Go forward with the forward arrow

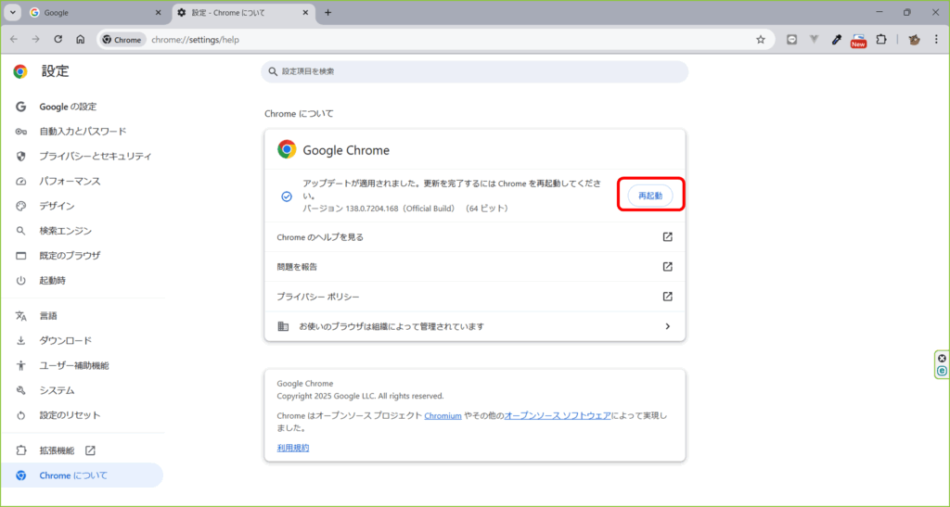pyautogui.click(x=36, y=39)
